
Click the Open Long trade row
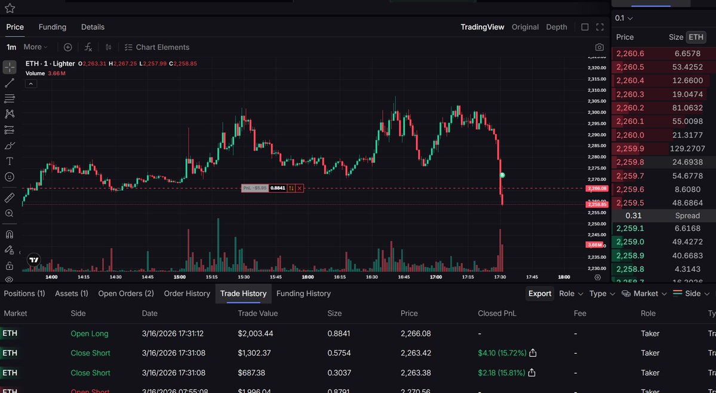(x=358, y=333)
